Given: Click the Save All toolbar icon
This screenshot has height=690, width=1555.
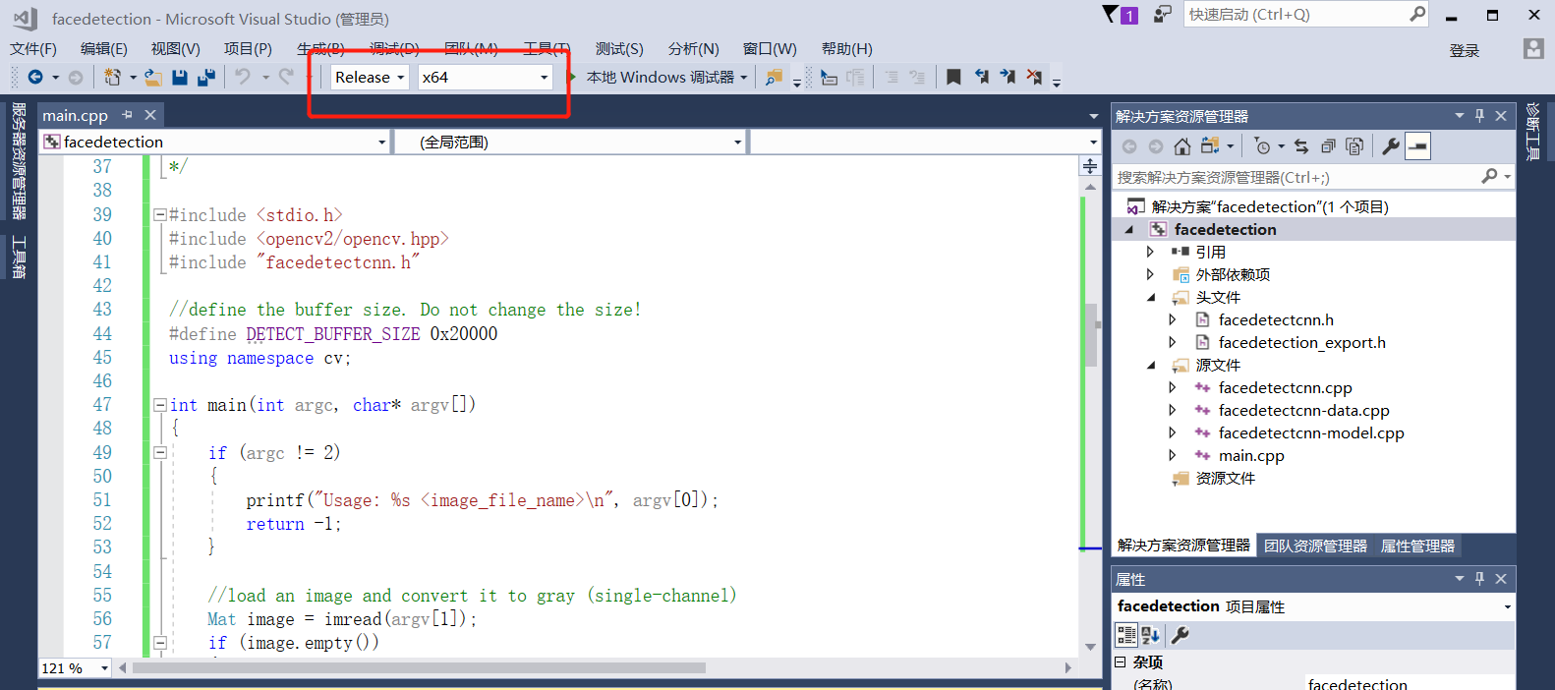Looking at the screenshot, I should [206, 77].
